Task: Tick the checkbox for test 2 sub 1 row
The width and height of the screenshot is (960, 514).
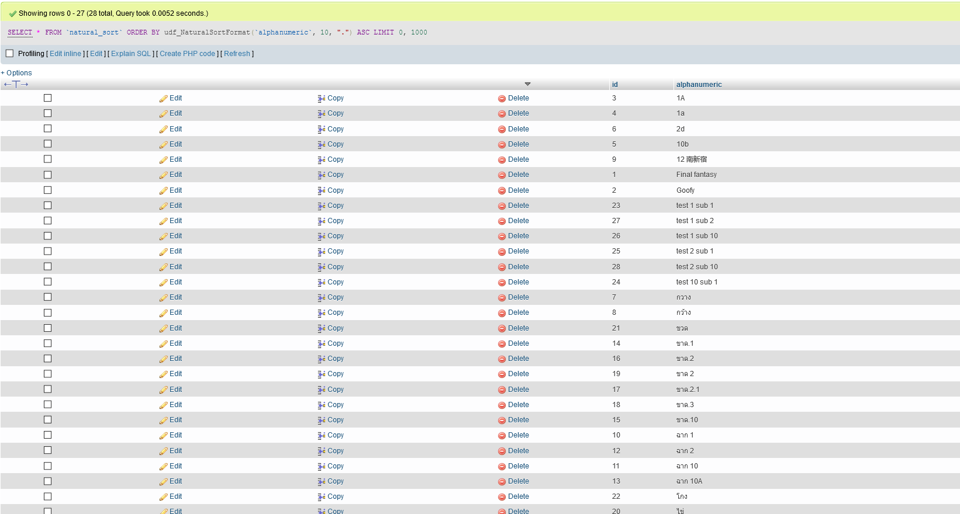Action: click(48, 251)
